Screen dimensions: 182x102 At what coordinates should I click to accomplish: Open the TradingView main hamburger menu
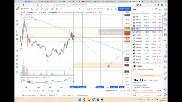click(17, 9)
